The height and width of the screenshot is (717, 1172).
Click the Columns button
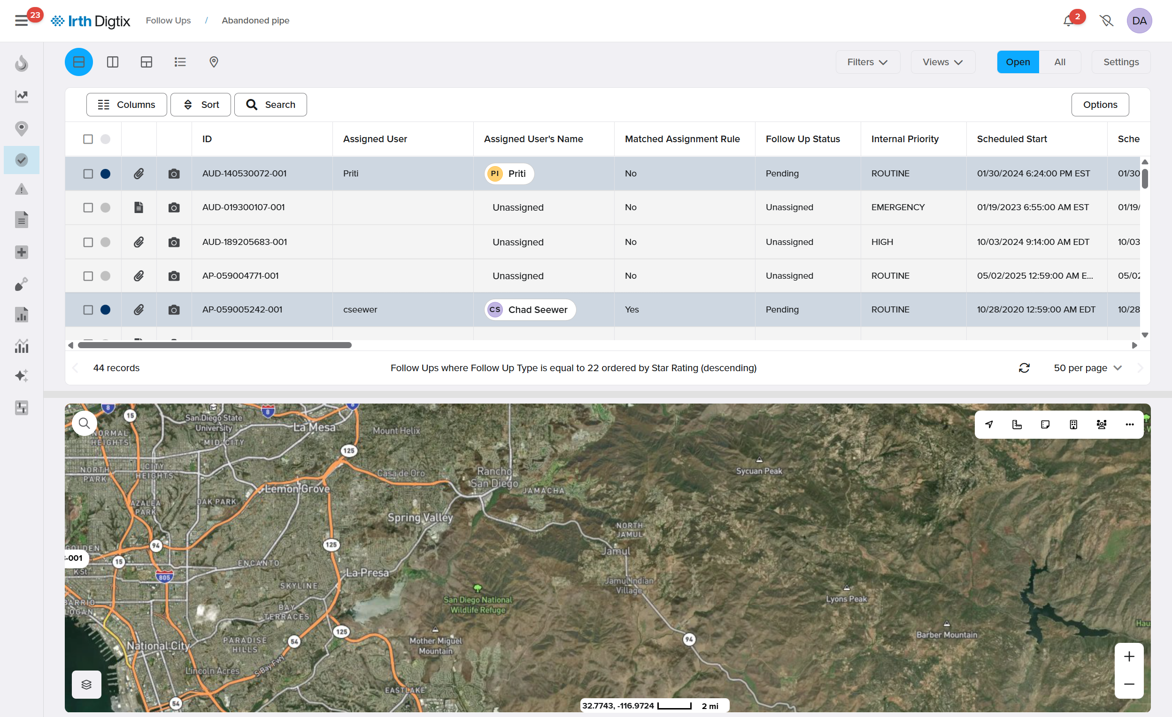pyautogui.click(x=126, y=105)
